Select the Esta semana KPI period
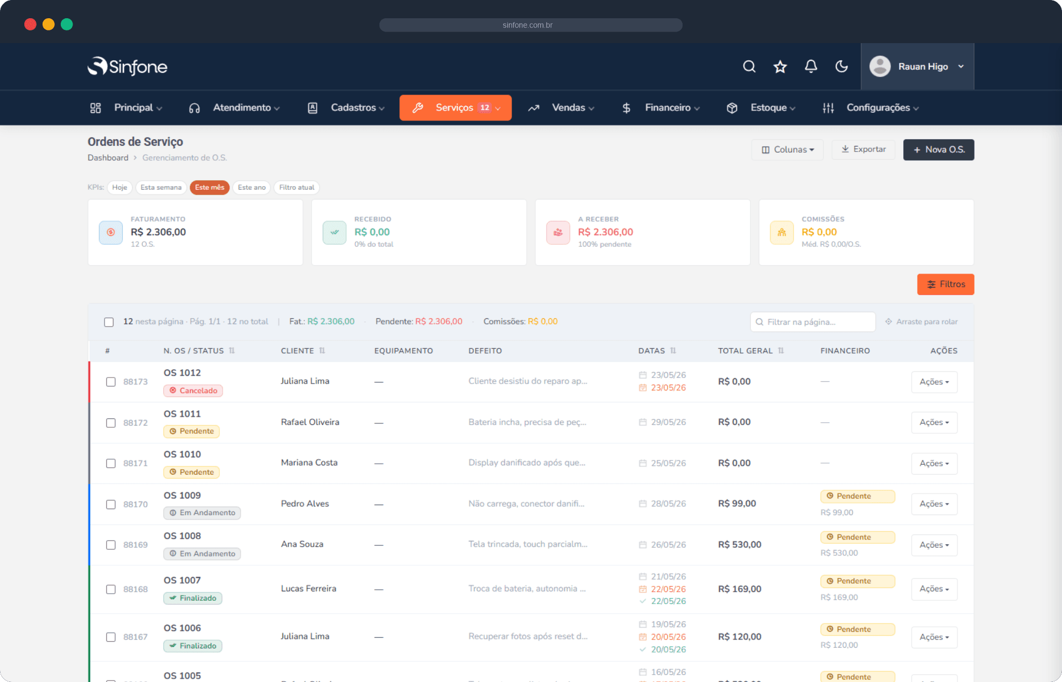 click(x=161, y=187)
